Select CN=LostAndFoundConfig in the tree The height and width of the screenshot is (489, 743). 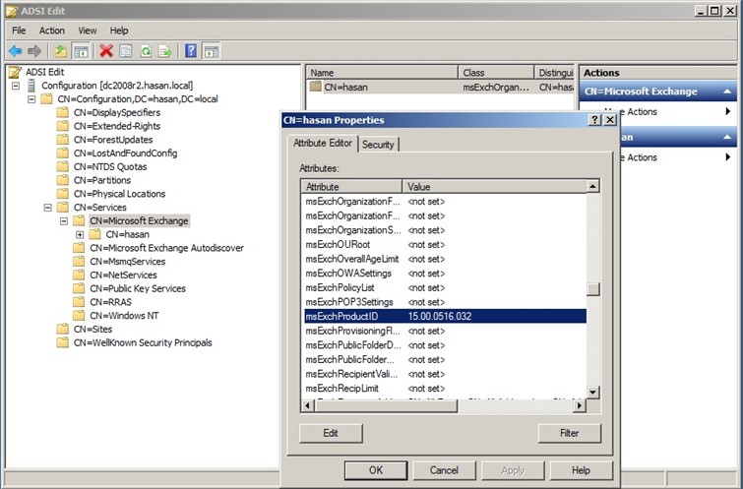[x=126, y=153]
